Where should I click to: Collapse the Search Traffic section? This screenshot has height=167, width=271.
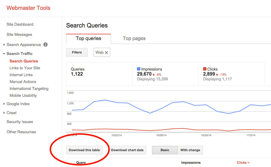pyautogui.click(x=4, y=54)
